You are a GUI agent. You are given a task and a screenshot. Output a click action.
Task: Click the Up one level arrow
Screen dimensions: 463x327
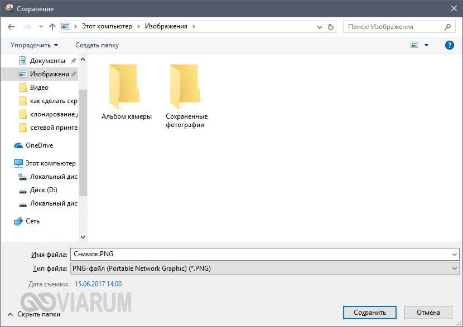tap(52, 27)
